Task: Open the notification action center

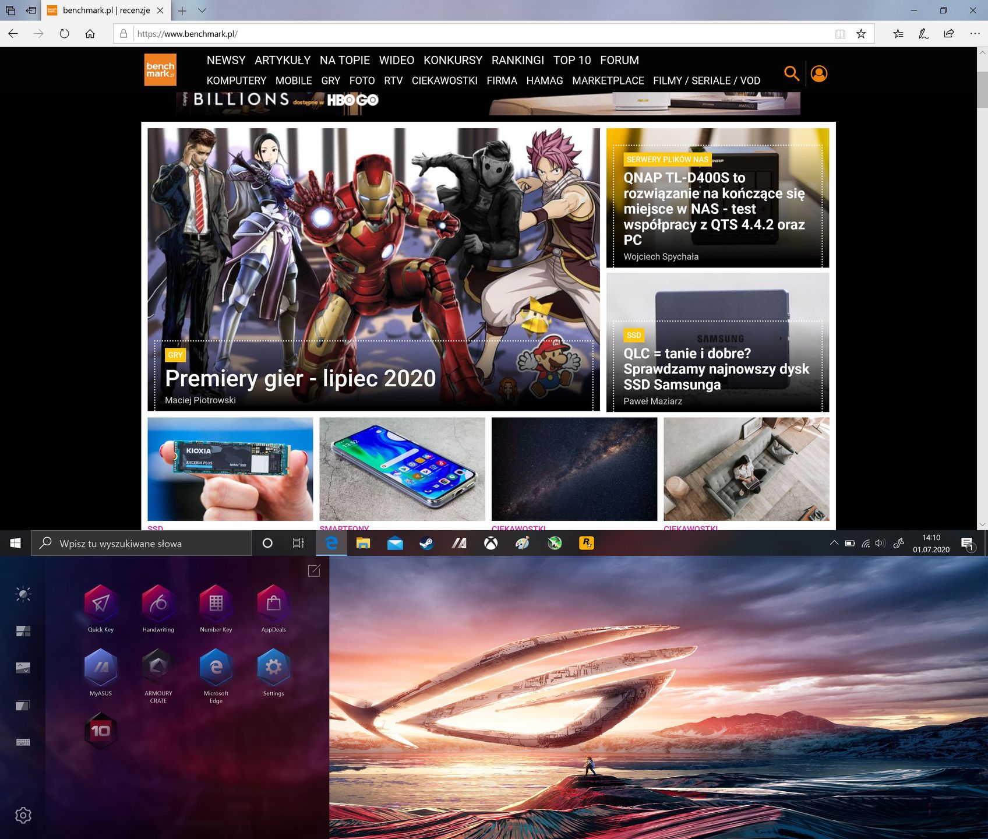Action: [x=968, y=544]
